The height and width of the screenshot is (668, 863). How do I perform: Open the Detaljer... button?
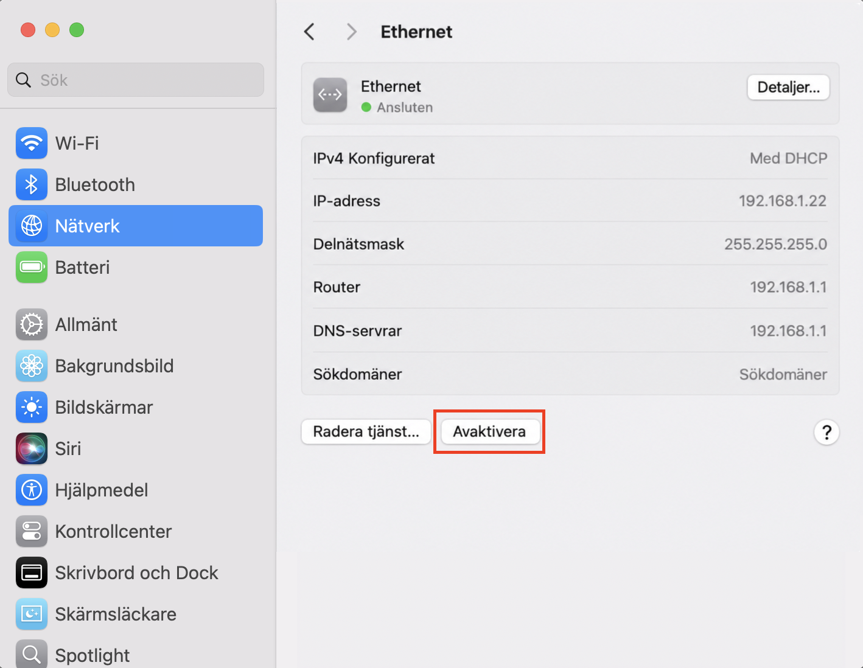(788, 87)
